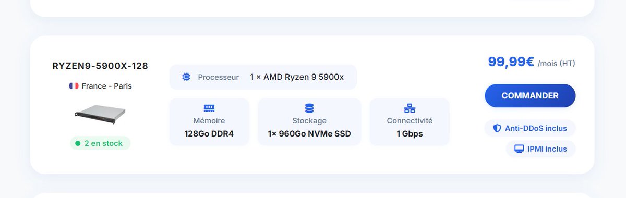Screen dimensions: 626x198
Task: Click the Processeur label
Action: (219, 77)
